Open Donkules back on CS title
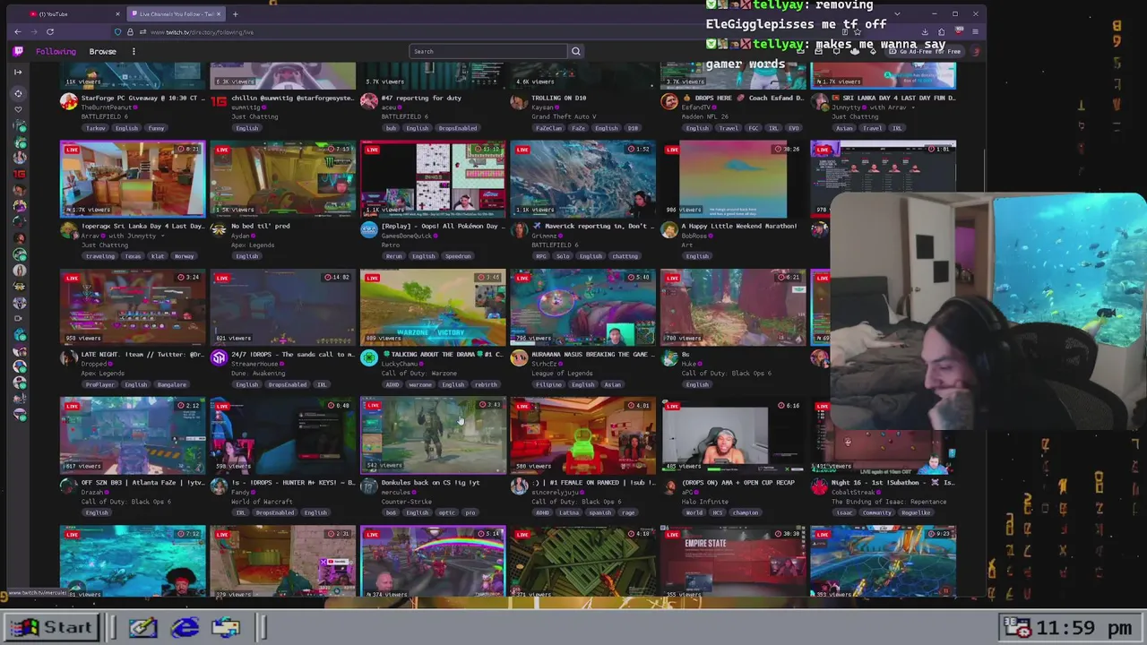1147x645 pixels. pos(430,482)
